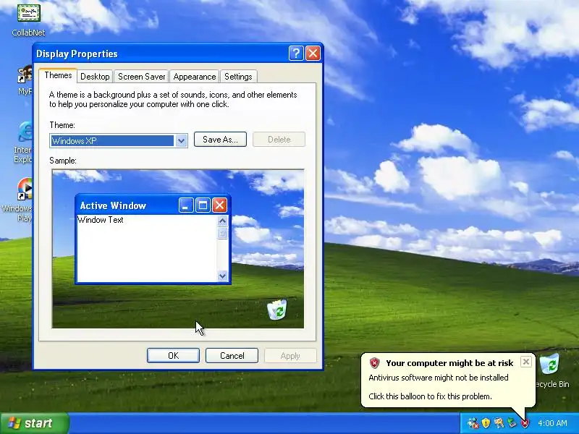Click the sample window scroll-up arrow
This screenshot has width=579, height=434.
(x=222, y=221)
